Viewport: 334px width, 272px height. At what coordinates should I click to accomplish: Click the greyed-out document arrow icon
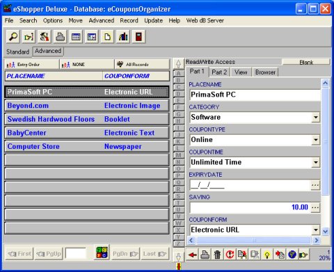click(x=255, y=255)
